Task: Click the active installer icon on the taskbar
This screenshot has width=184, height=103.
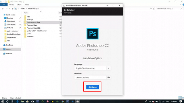Action: (78, 102)
